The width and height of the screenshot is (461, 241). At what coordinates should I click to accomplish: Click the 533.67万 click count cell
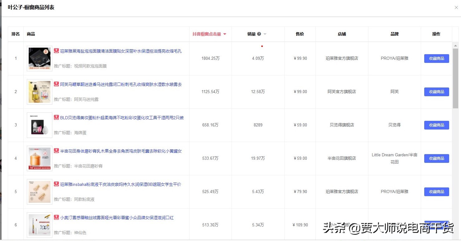pos(210,158)
